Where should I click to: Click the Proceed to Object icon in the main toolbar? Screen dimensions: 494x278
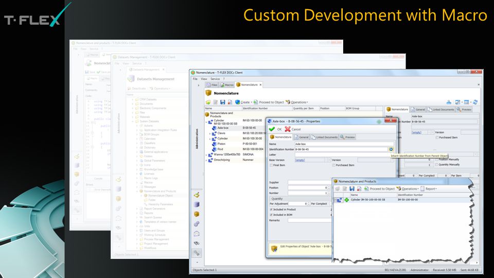[x=256, y=102]
